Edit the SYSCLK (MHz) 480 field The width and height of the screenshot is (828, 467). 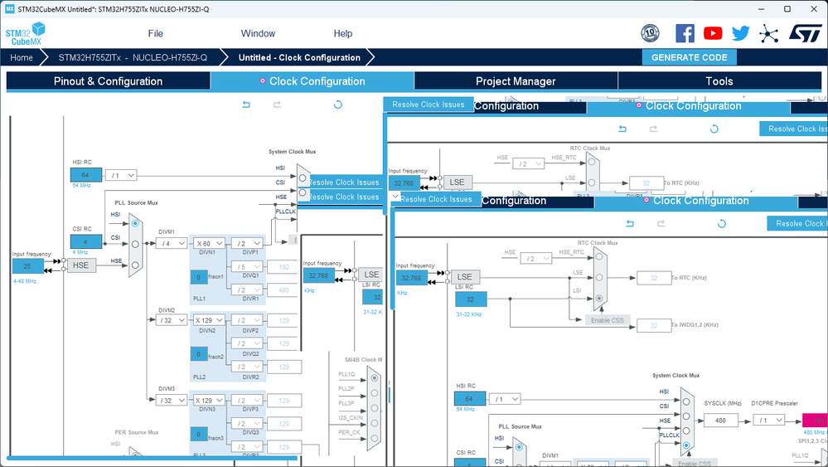(720, 421)
